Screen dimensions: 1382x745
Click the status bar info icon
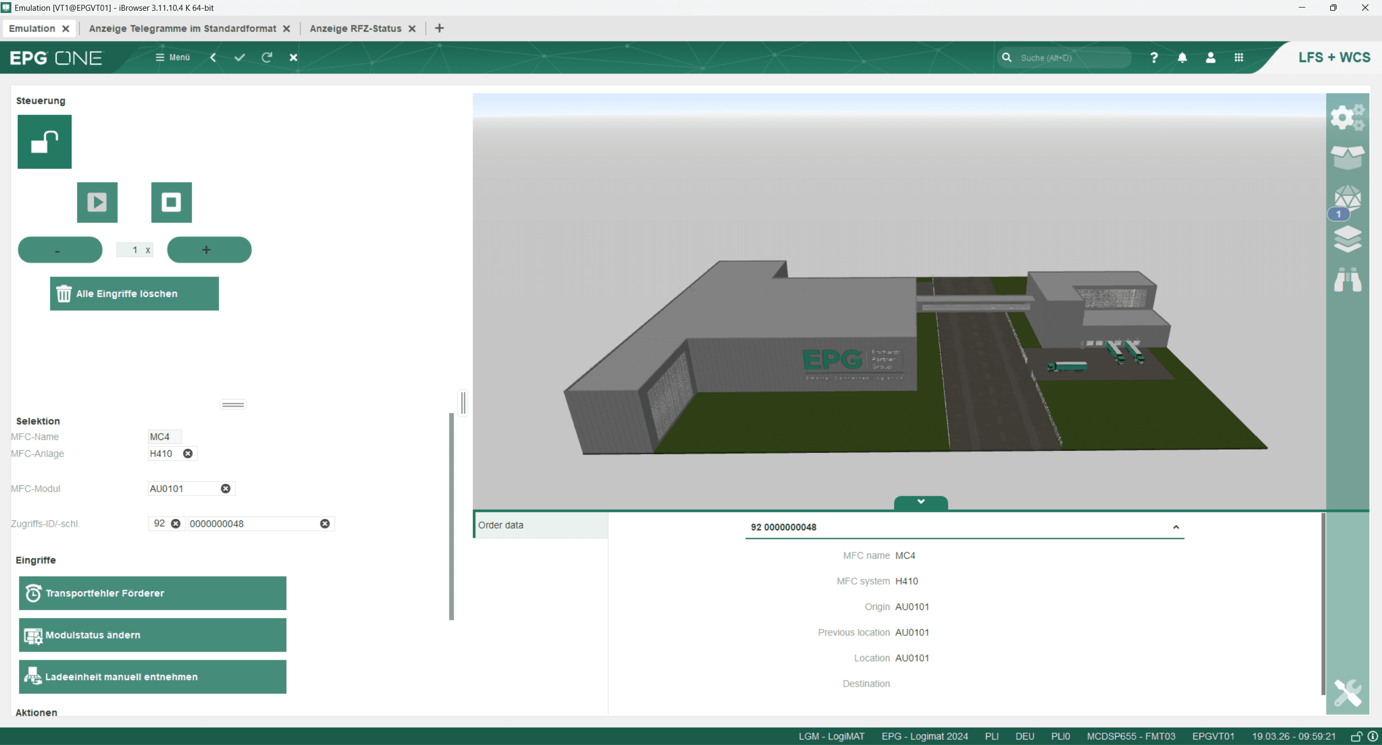click(1372, 736)
